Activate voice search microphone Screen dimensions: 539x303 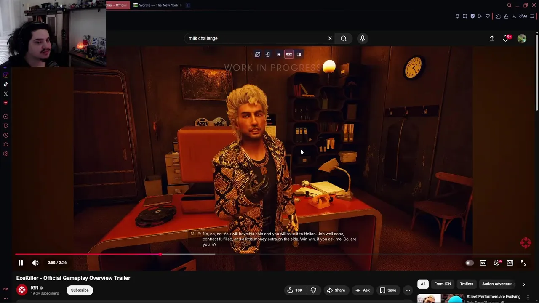[363, 38]
